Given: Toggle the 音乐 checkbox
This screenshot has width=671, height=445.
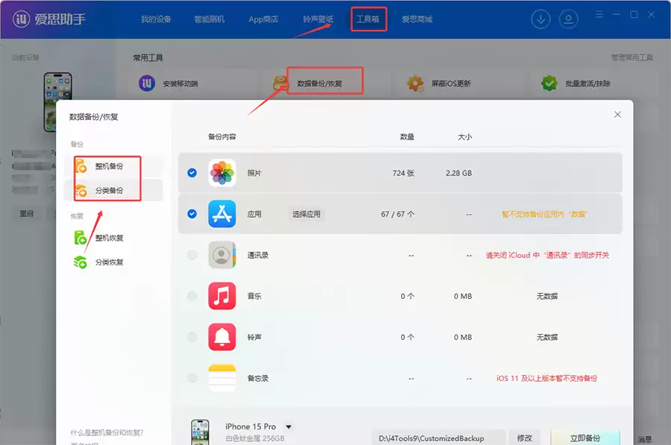Looking at the screenshot, I should 192,296.
